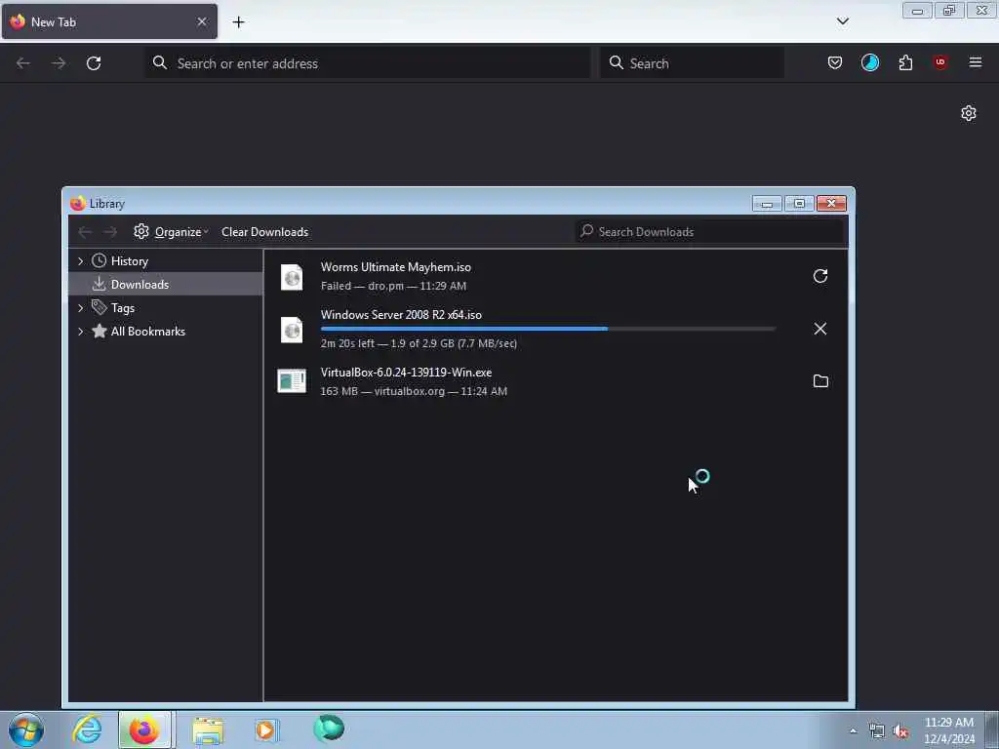The height and width of the screenshot is (749, 999).
Task: Select the VirtualBox-6.0.24-139119-Win.exe filename
Action: pos(406,372)
